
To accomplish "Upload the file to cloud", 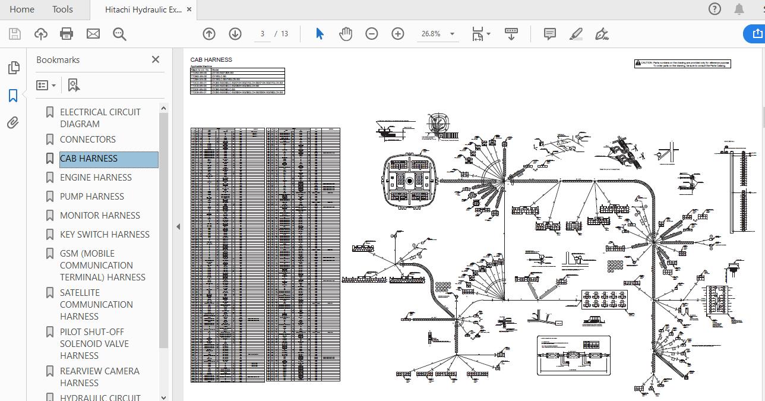I will pos(40,34).
